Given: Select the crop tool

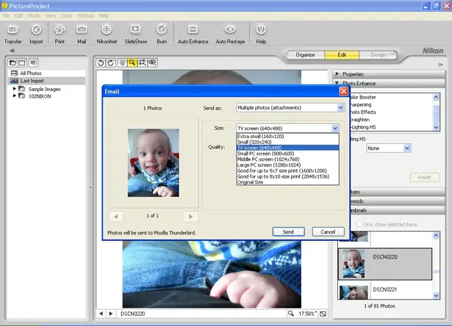Looking at the screenshot, I should coord(142,62).
